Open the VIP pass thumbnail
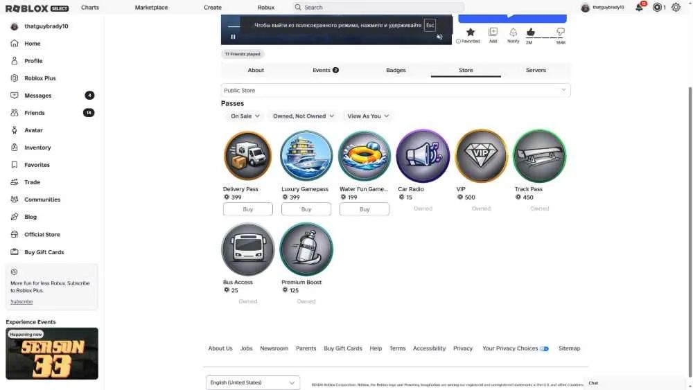Image resolution: width=693 pixels, height=390 pixels. [x=482, y=156]
